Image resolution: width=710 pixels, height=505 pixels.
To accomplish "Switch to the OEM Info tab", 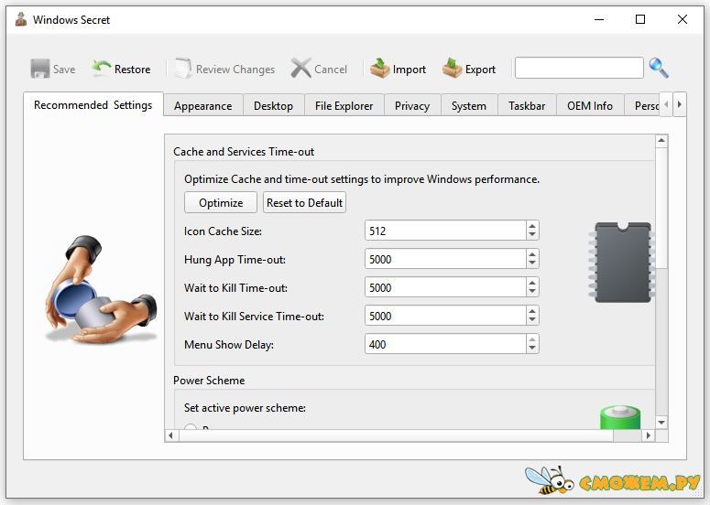I will (590, 106).
